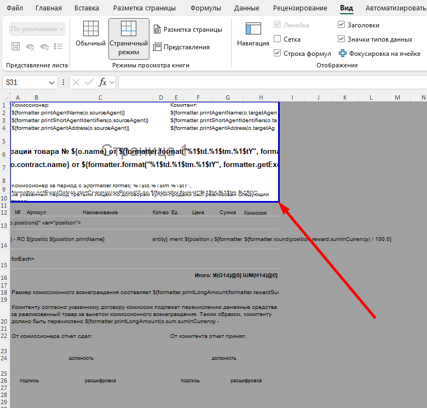Click the sheet view options list icon

58,47
